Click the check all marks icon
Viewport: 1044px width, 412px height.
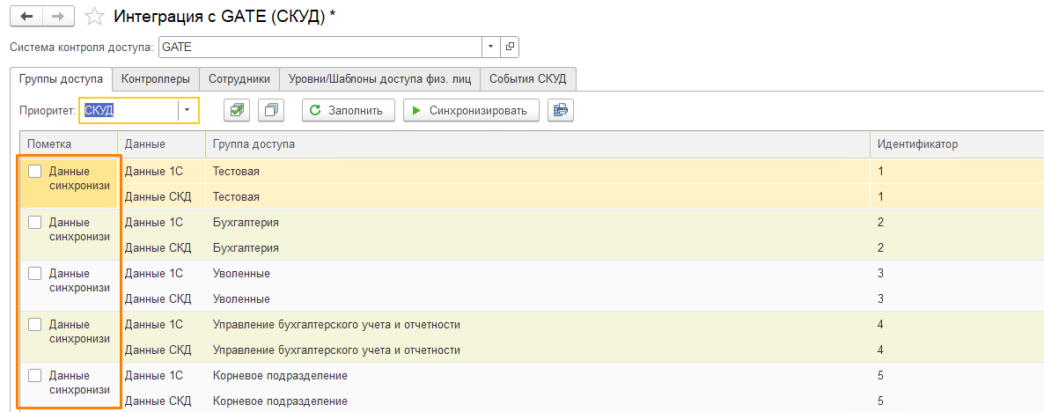coord(237,110)
